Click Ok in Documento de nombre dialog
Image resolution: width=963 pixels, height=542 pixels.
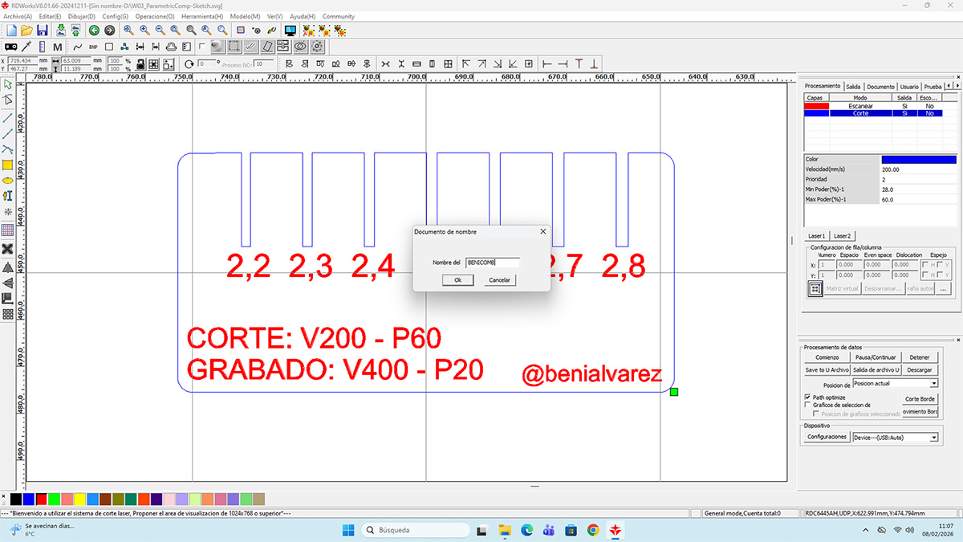[x=457, y=280]
